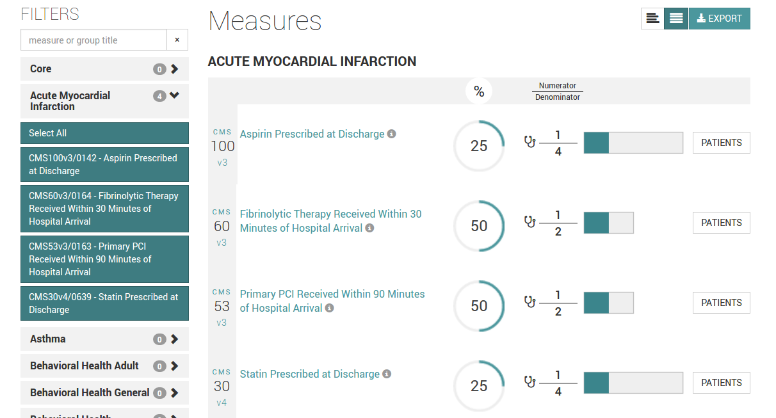
Task: Click Select All in filters
Action: coord(104,133)
